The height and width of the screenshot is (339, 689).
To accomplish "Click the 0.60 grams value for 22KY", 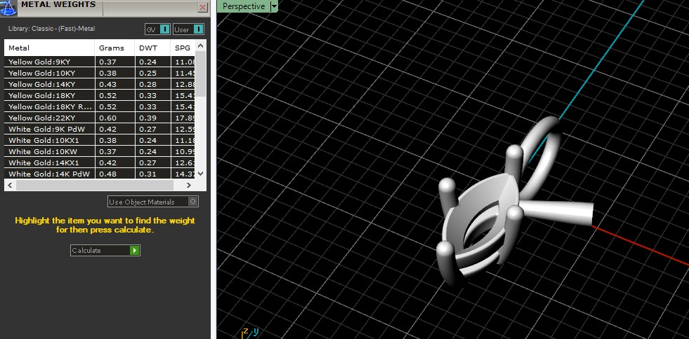I will click(107, 118).
